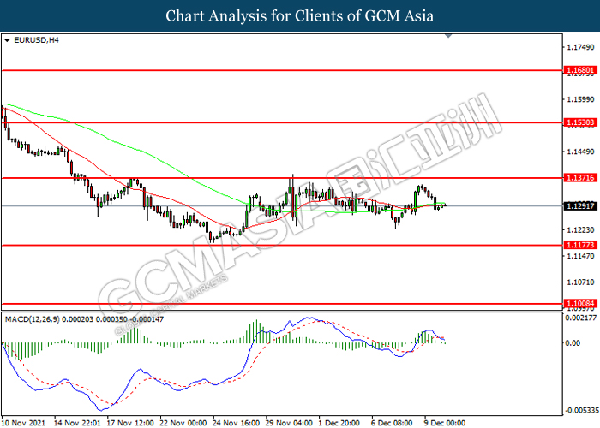Click the 10 Nov 2021 date label

(x=25, y=422)
